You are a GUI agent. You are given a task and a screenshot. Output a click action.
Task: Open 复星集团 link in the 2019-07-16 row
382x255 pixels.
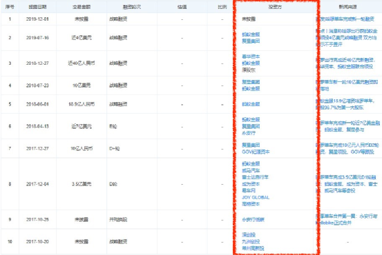pos(251,41)
